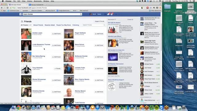
Task: Click the Google Bookmarks bookmark
Action: click(x=63, y=10)
